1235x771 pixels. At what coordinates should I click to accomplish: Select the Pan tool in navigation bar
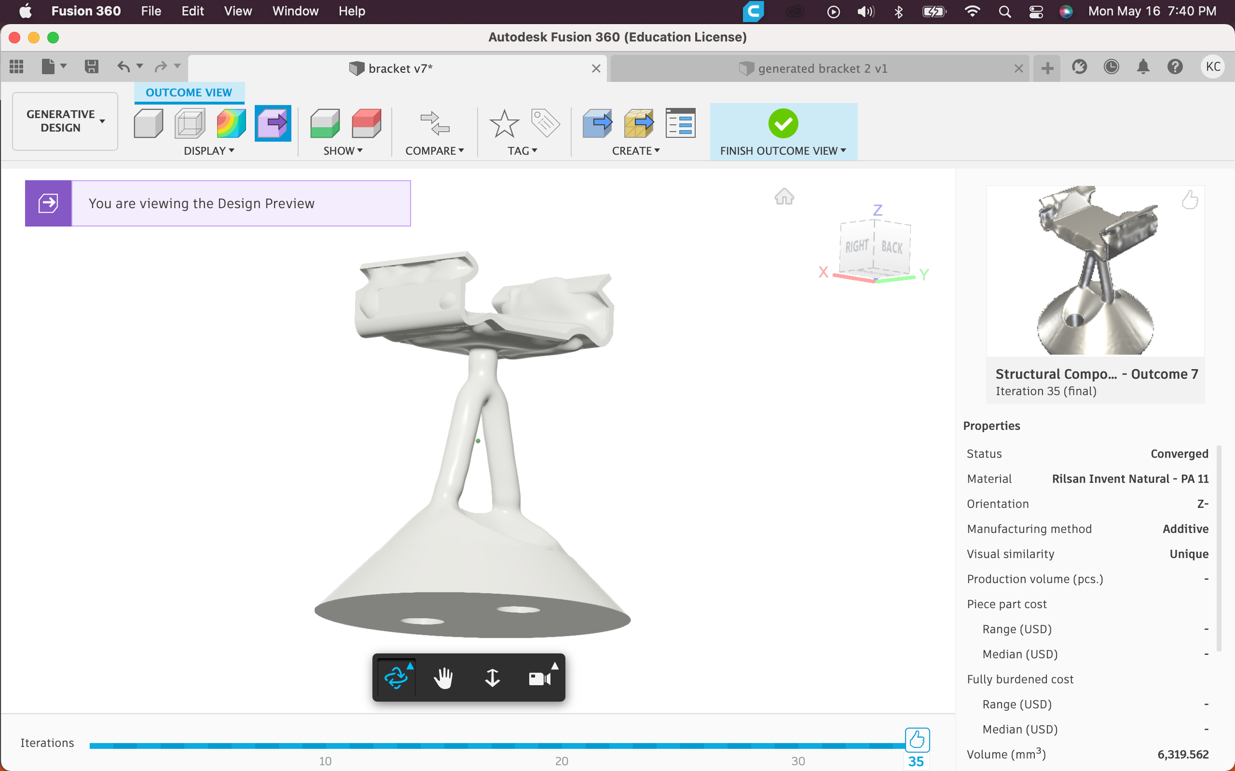[x=444, y=677]
